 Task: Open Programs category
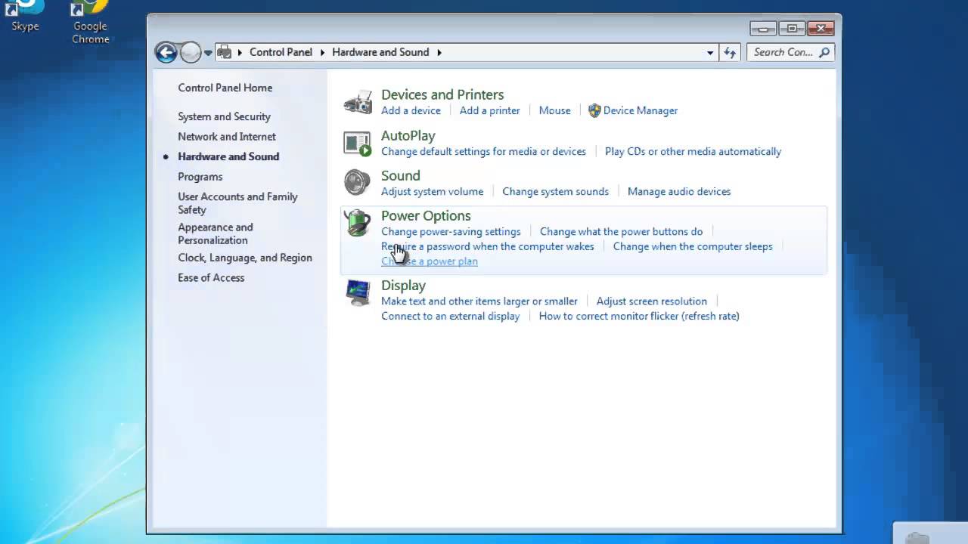tap(200, 177)
